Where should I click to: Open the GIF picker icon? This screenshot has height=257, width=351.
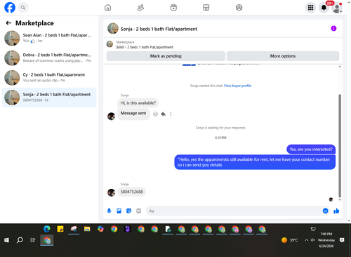pyautogui.click(x=139, y=211)
